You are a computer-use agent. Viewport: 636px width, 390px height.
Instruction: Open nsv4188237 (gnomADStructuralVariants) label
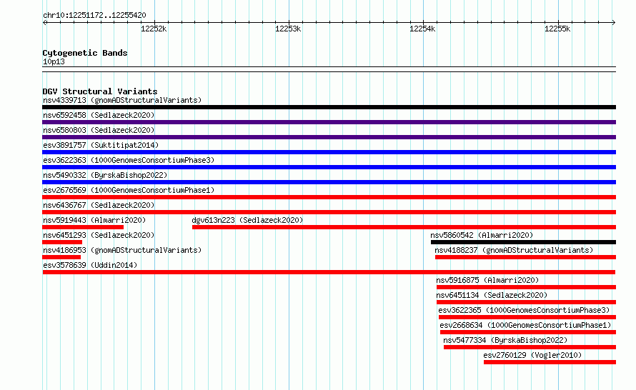pyautogui.click(x=514, y=250)
